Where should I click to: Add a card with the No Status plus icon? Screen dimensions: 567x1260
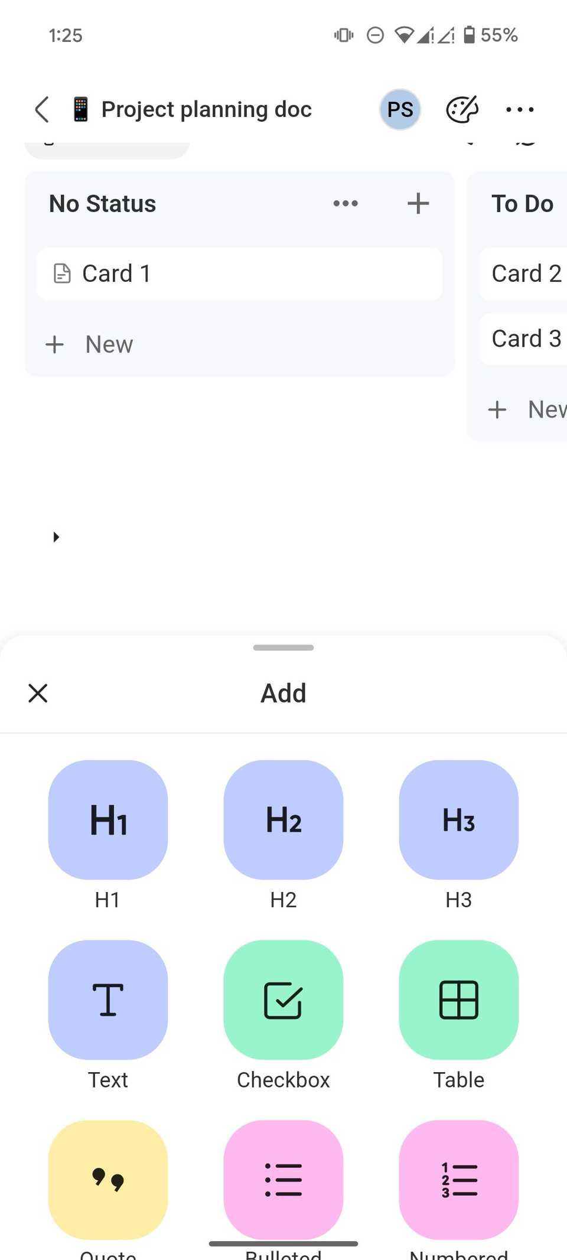click(418, 203)
